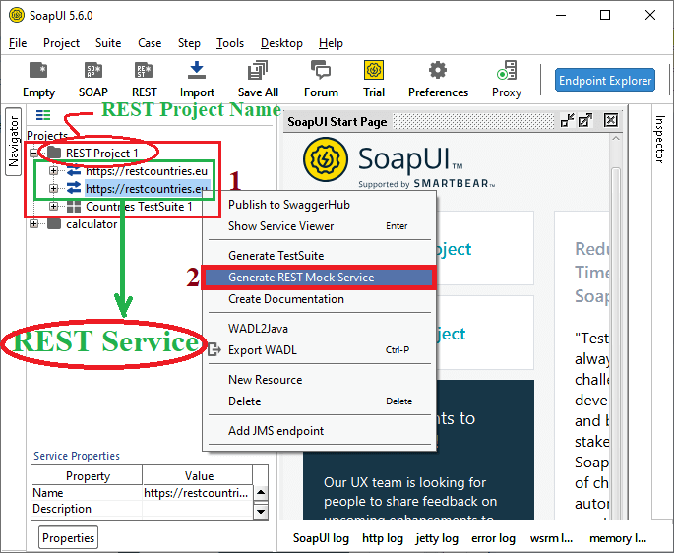Choose Generate TestSuite menu entry
The image size is (674, 555).
[x=320, y=256]
